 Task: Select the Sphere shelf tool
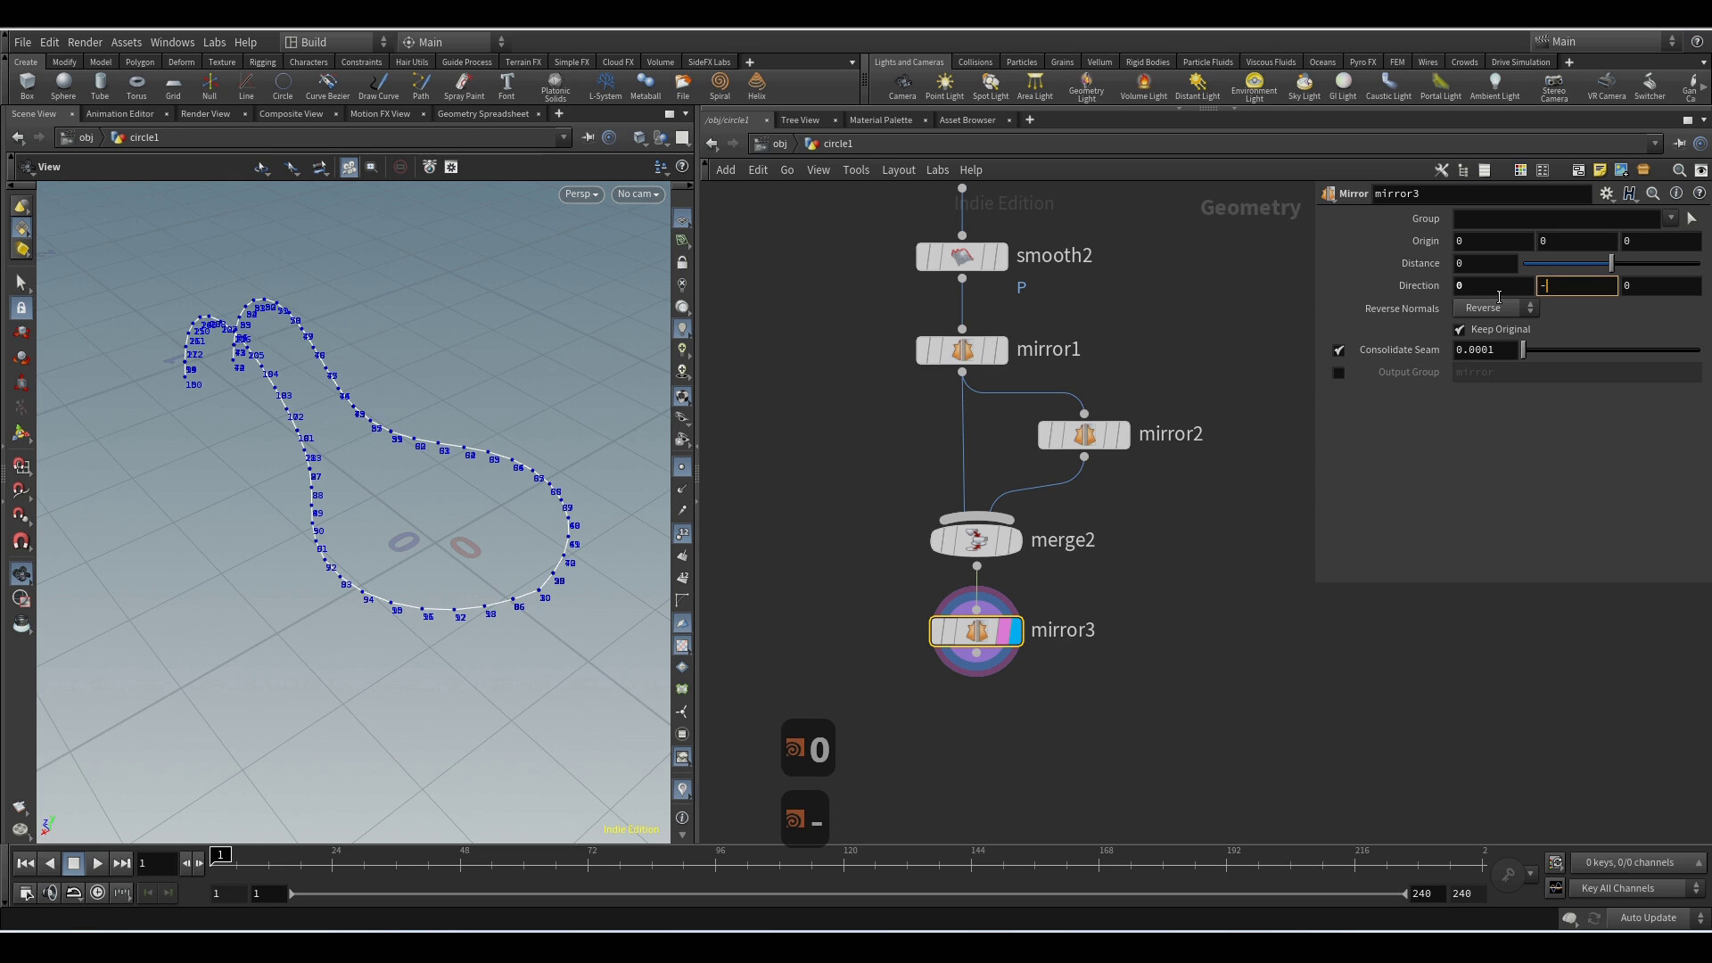tap(63, 86)
